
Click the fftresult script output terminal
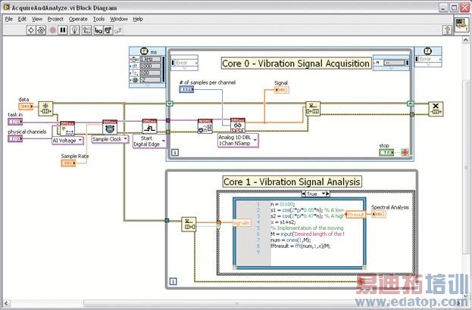point(355,215)
